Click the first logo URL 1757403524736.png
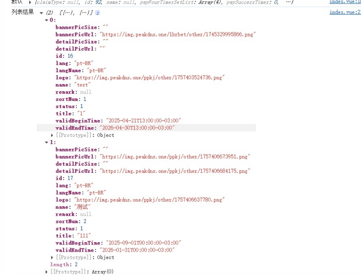This screenshot has height=275, width=361. tap(149, 77)
